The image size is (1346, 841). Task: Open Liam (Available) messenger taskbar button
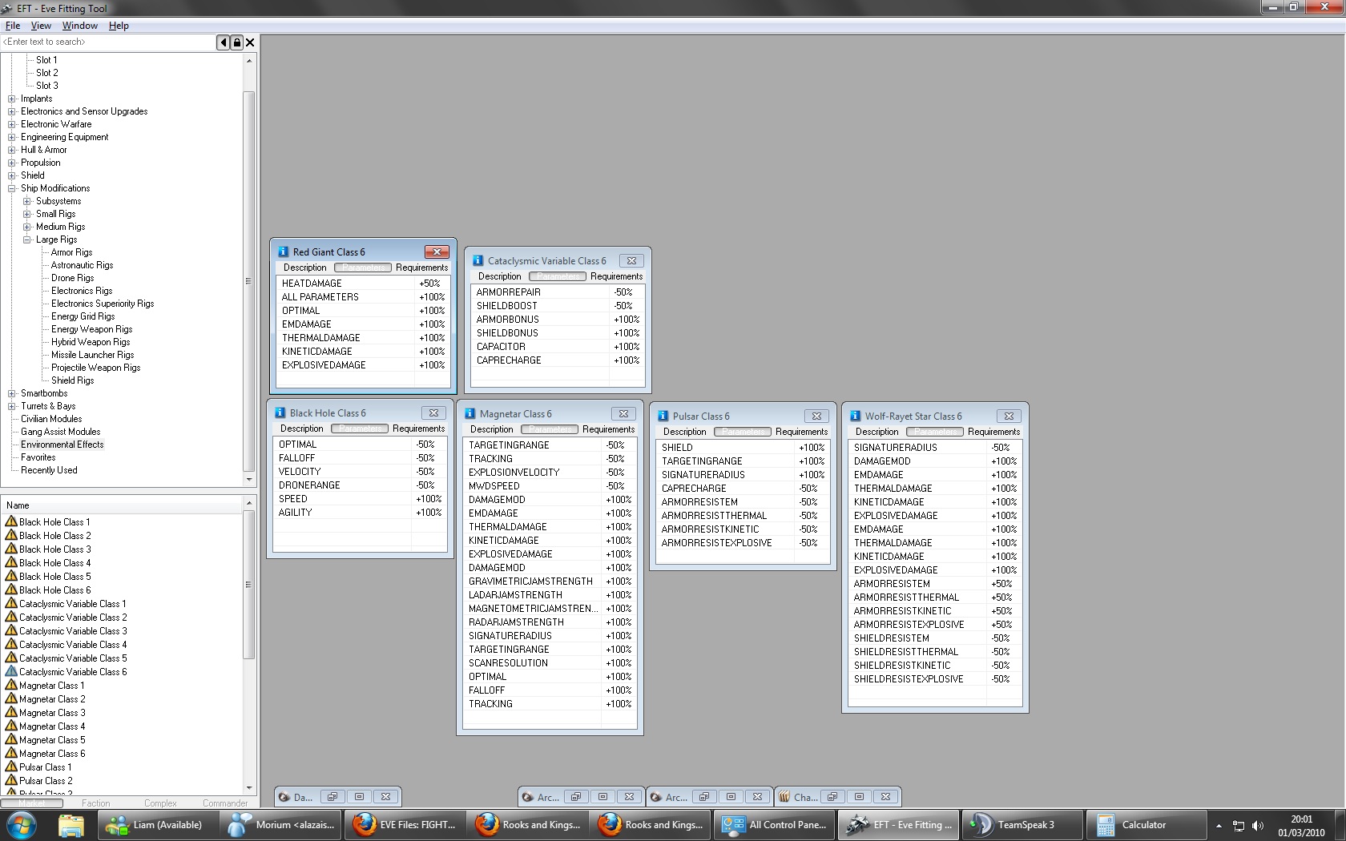tap(159, 825)
